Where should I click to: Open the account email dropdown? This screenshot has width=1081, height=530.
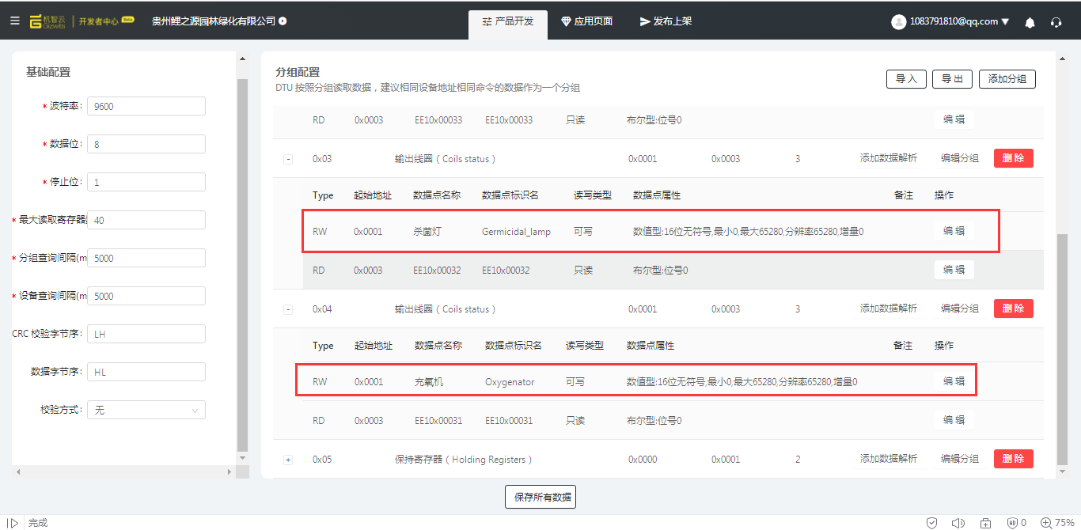click(959, 22)
